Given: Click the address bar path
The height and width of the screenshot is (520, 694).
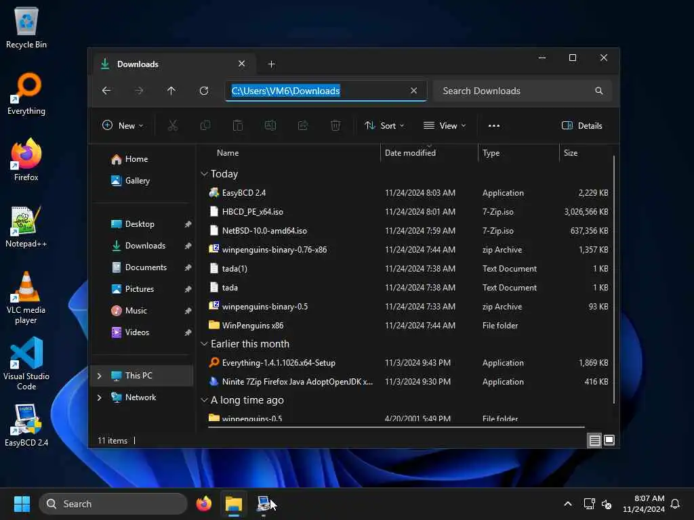Looking at the screenshot, I should tap(285, 91).
